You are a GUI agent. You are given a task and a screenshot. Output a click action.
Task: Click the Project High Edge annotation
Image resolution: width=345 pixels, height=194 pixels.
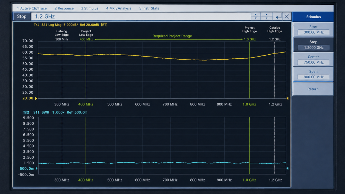[250, 30]
